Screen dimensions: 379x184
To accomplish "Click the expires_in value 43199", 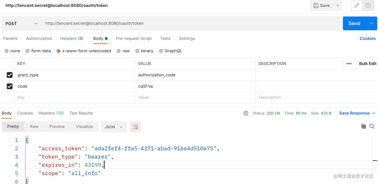I will click(x=93, y=165).
